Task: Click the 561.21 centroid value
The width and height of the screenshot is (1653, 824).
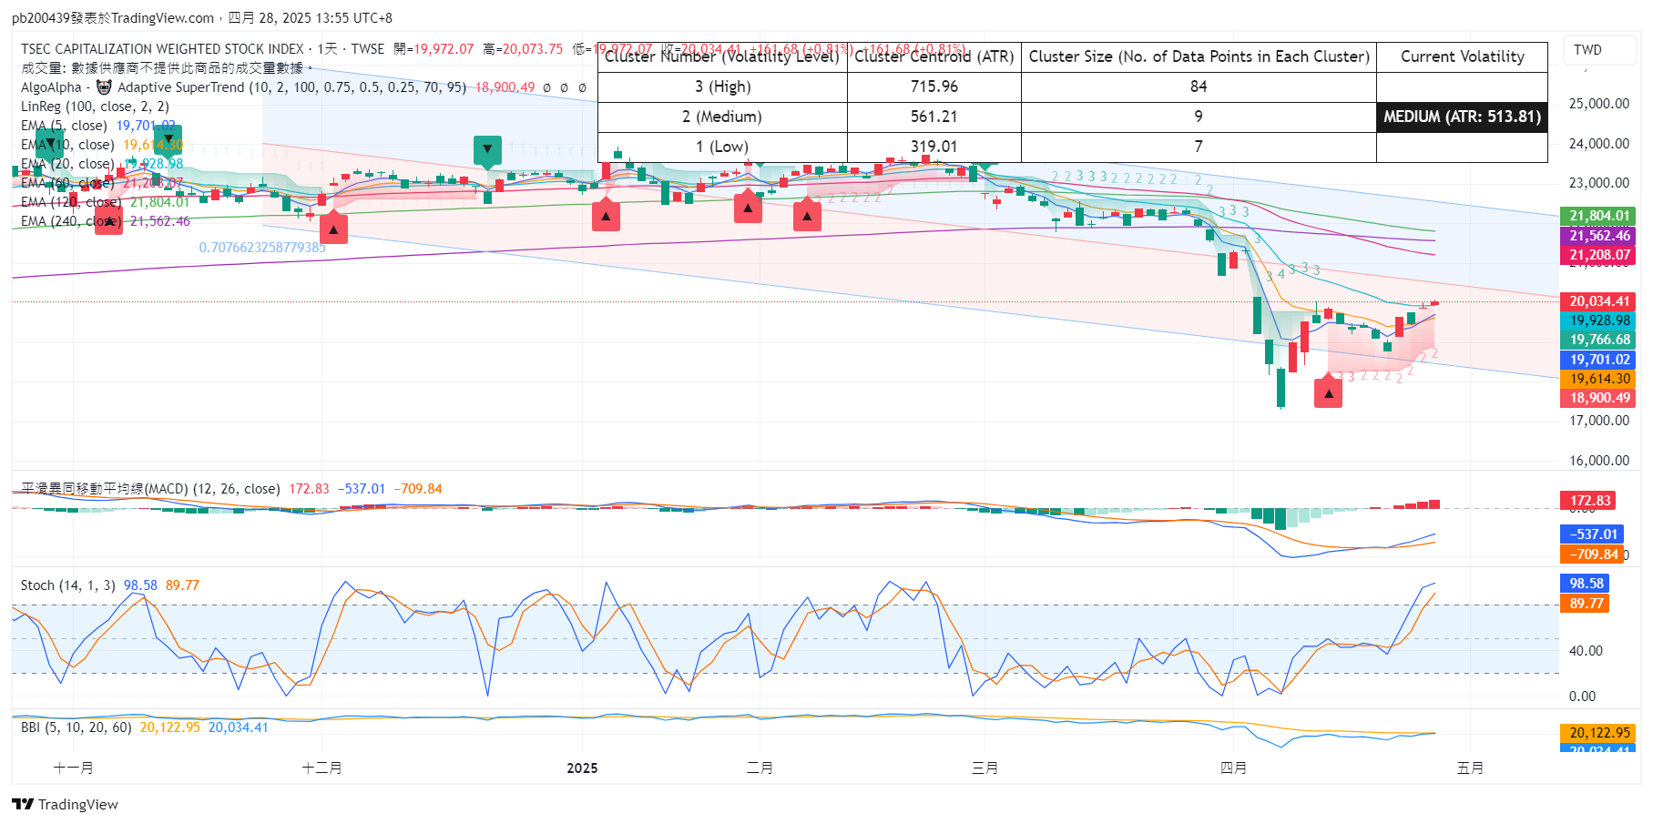Action: 934,117
